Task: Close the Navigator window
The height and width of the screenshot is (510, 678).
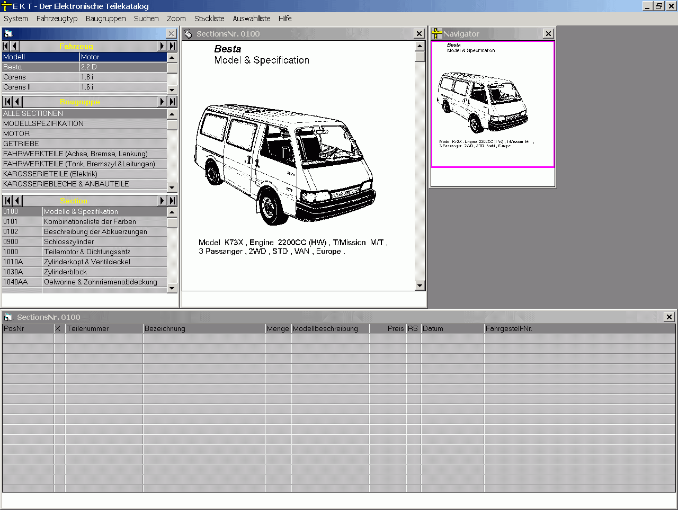Action: tap(548, 34)
